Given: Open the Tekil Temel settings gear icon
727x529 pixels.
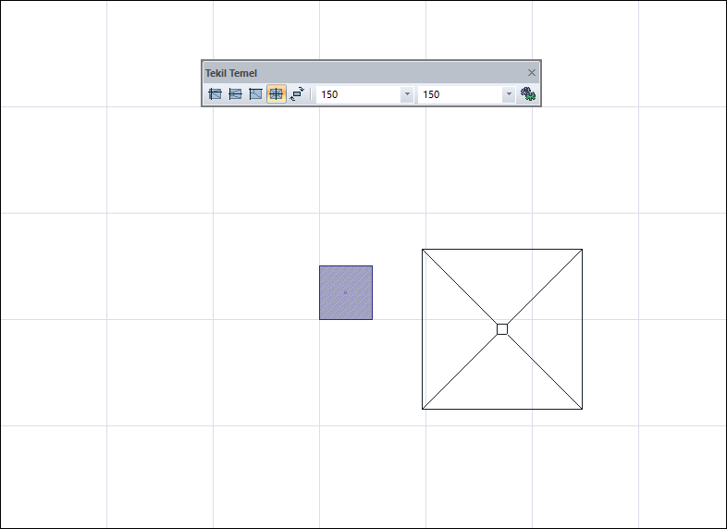Looking at the screenshot, I should (528, 94).
